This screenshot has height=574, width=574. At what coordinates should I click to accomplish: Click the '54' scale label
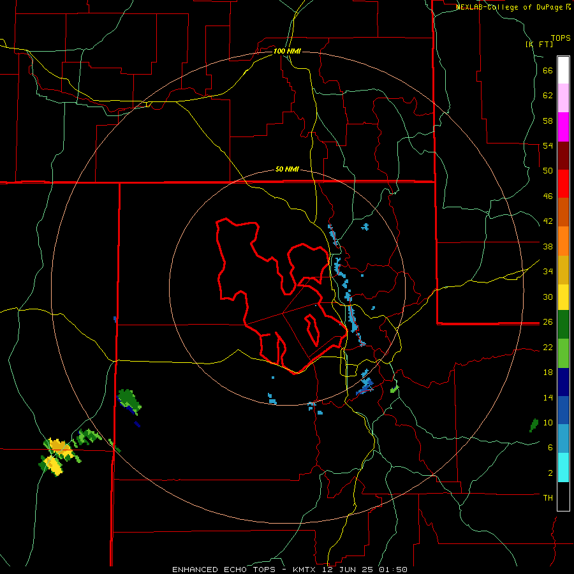[548, 145]
